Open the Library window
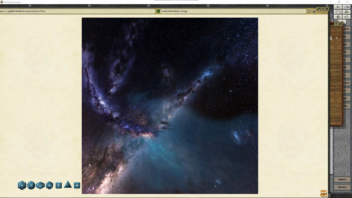Screen dimensions: 352x198 click(342, 187)
